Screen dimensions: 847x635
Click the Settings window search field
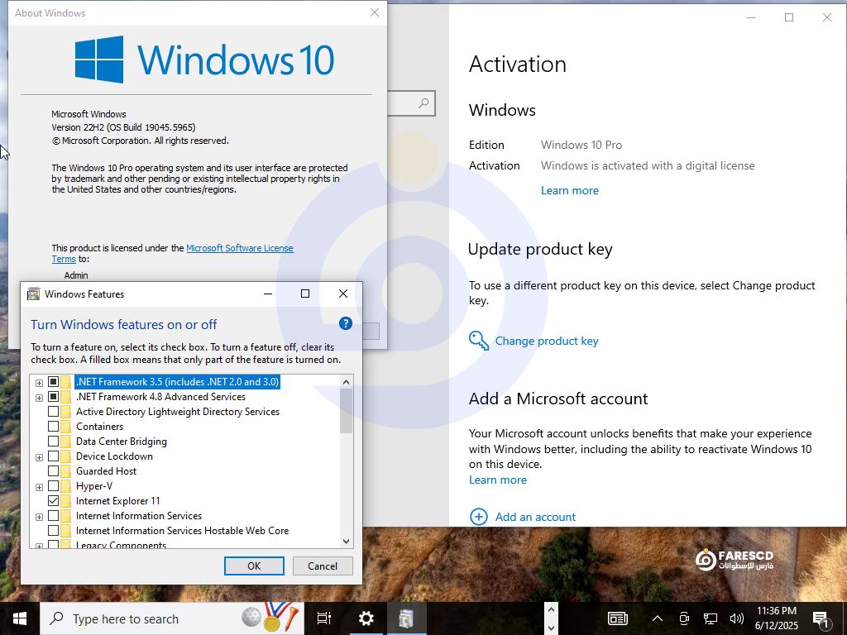tap(412, 103)
